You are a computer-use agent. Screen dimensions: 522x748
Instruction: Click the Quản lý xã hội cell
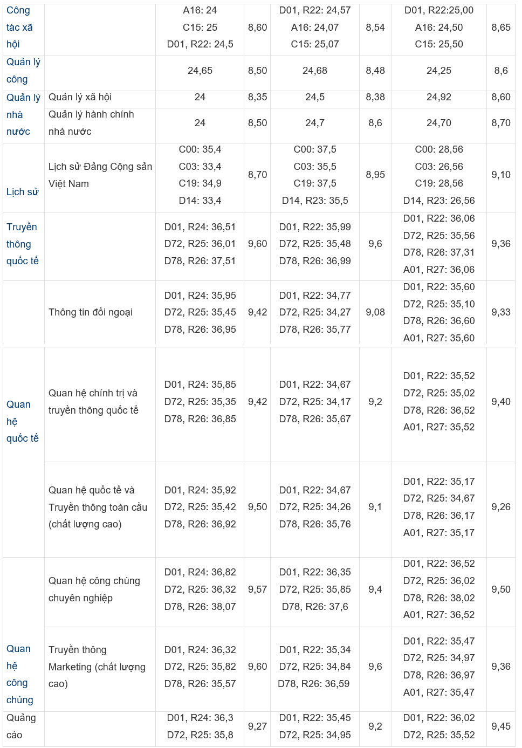click(80, 97)
